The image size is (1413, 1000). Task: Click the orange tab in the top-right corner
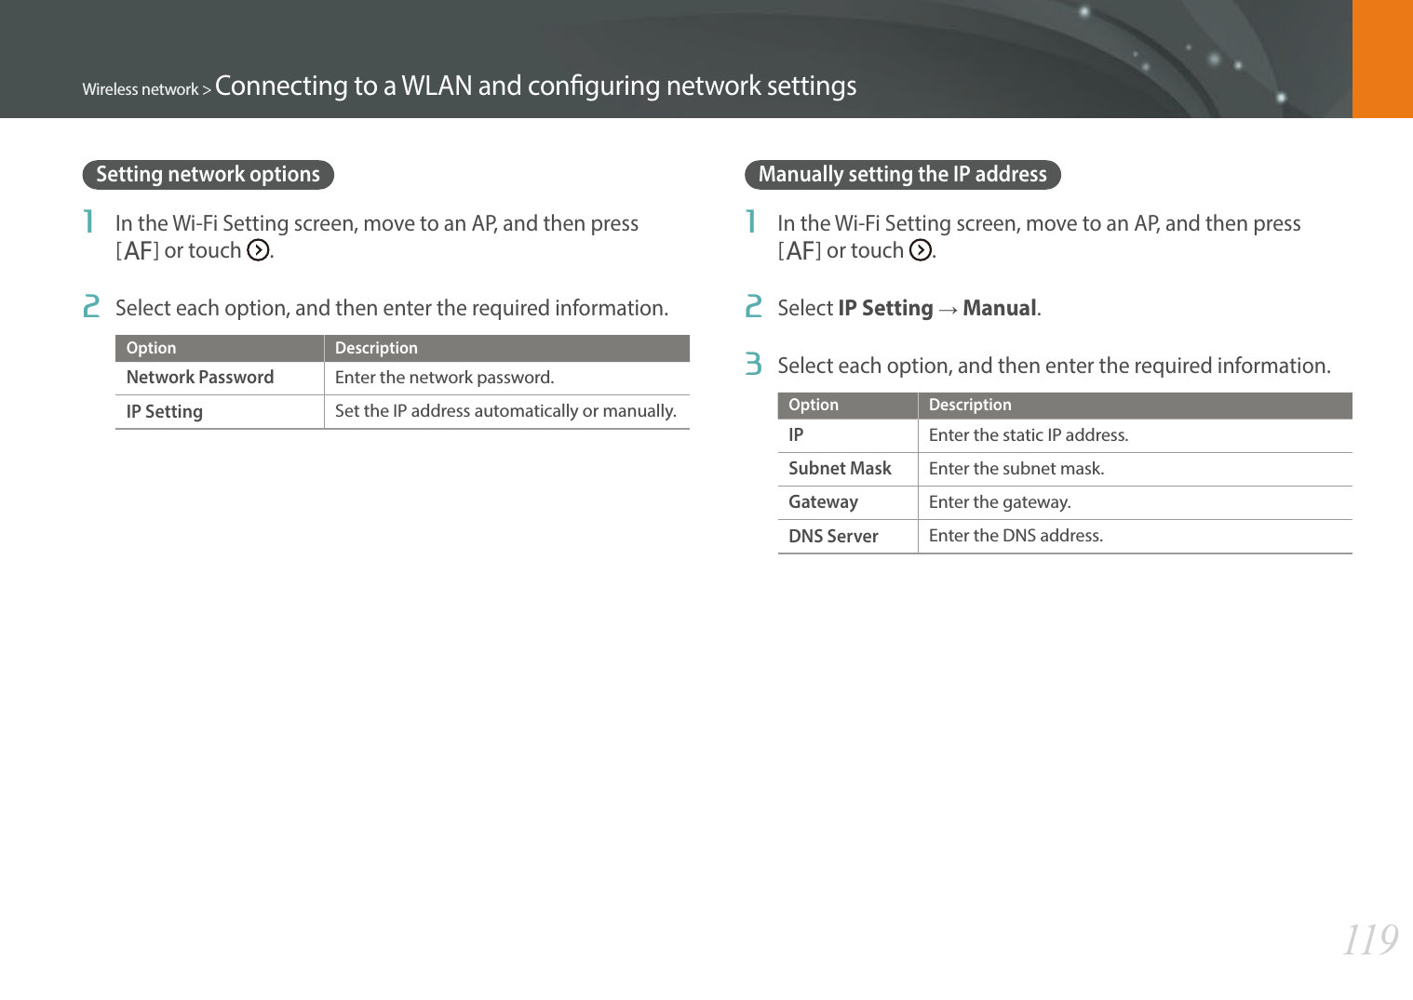[1382, 59]
